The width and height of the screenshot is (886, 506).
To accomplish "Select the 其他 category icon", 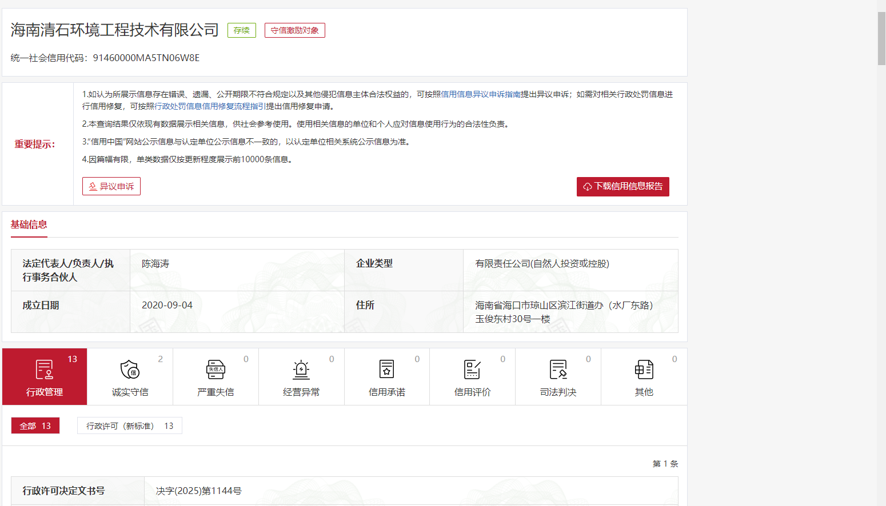I will click(644, 370).
